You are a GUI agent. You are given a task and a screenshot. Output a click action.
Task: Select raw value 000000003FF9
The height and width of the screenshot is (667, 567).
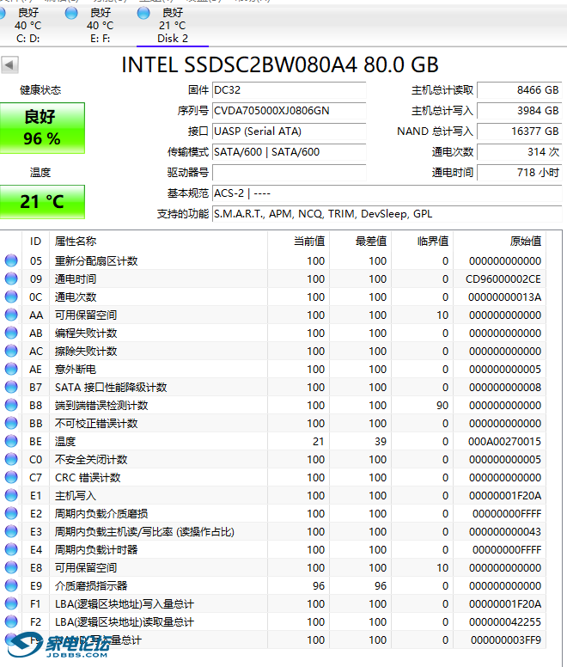click(506, 639)
